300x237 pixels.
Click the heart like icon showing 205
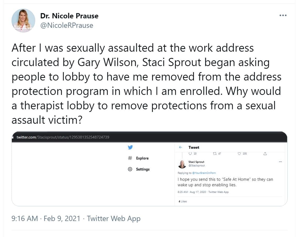pyautogui.click(x=239, y=154)
